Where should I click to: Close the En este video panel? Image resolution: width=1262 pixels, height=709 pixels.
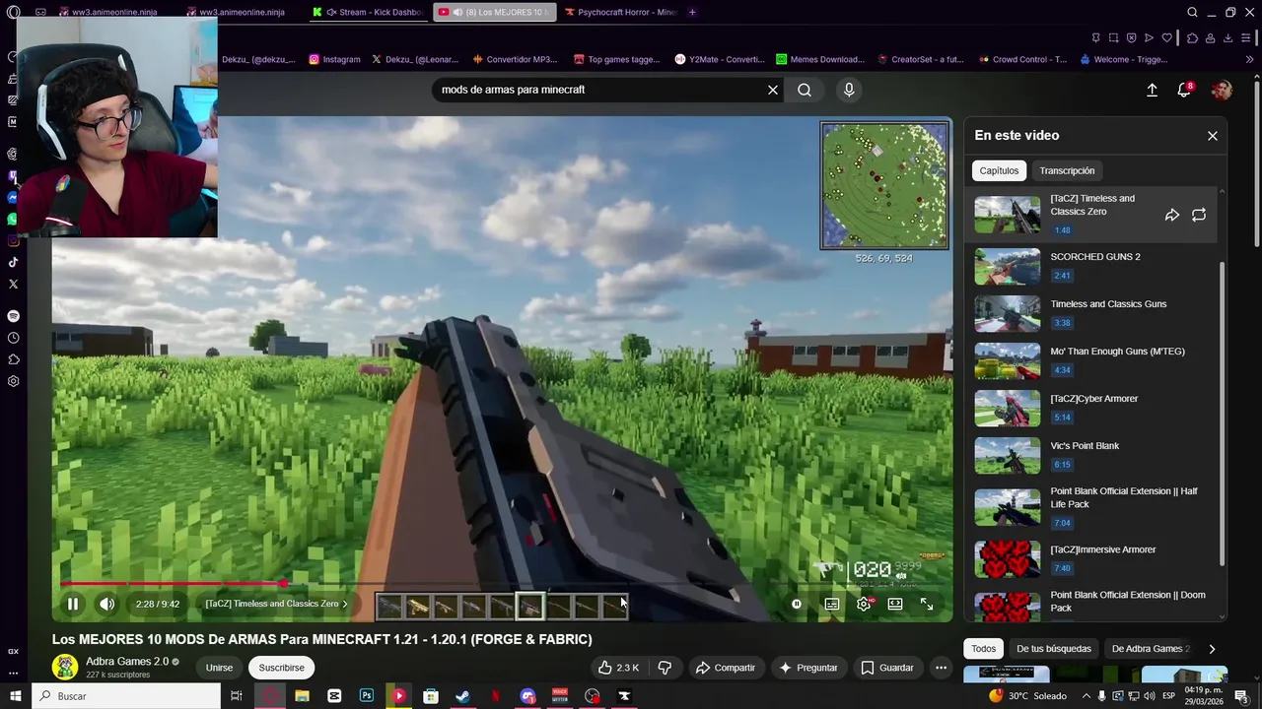[1213, 136]
